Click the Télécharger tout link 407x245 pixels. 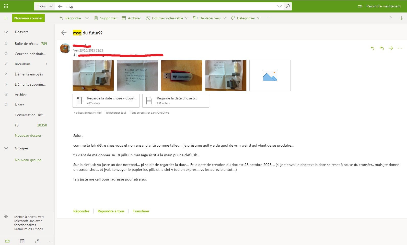coord(116,113)
